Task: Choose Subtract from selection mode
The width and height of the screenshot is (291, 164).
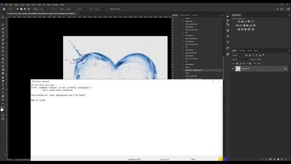Action: coord(25,9)
